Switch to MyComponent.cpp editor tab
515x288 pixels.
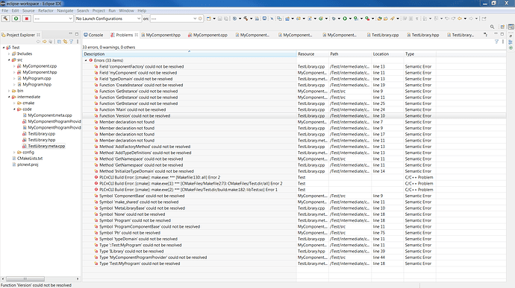(207, 35)
